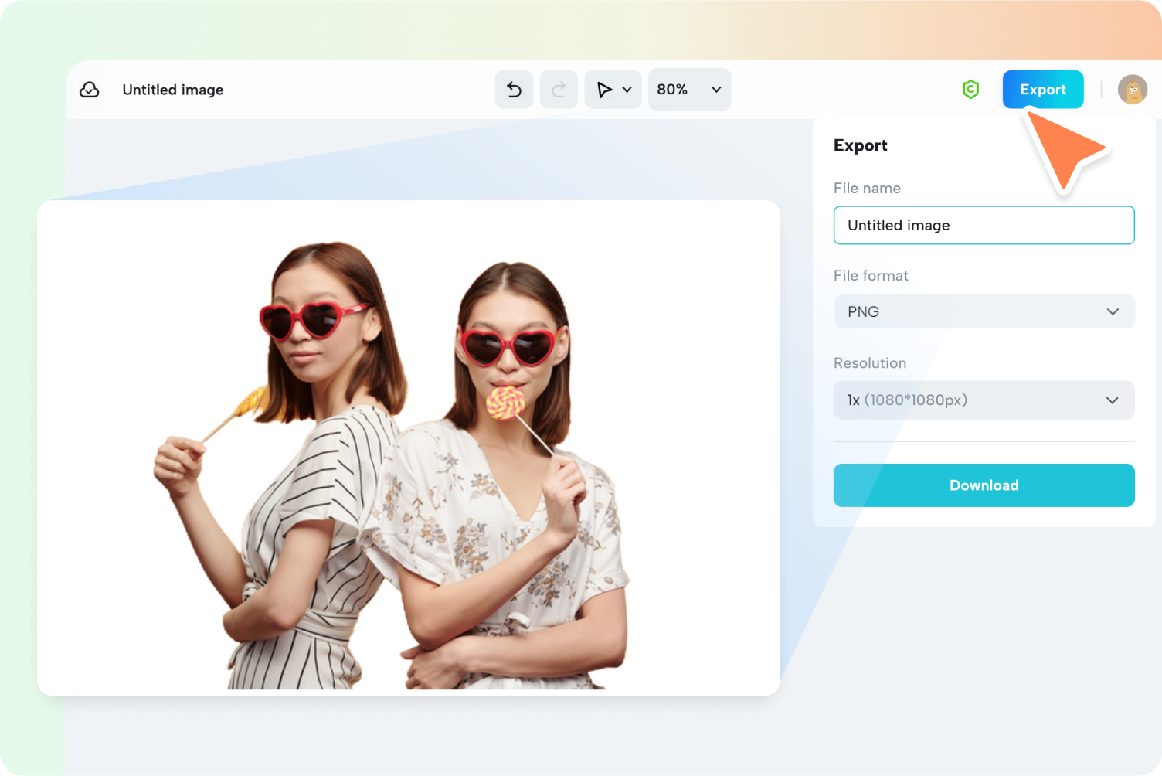Expand the cursor tool options chevron

(x=627, y=90)
